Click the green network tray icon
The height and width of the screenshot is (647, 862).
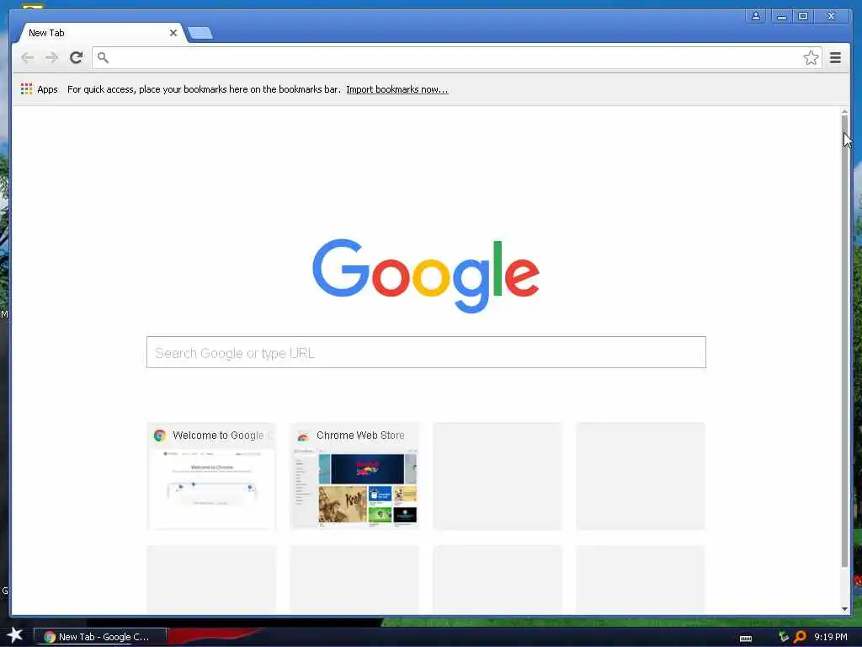[784, 637]
